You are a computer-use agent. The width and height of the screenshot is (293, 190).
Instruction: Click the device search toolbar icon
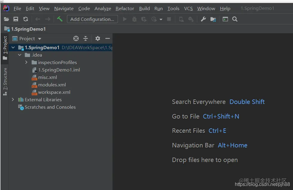181,19
